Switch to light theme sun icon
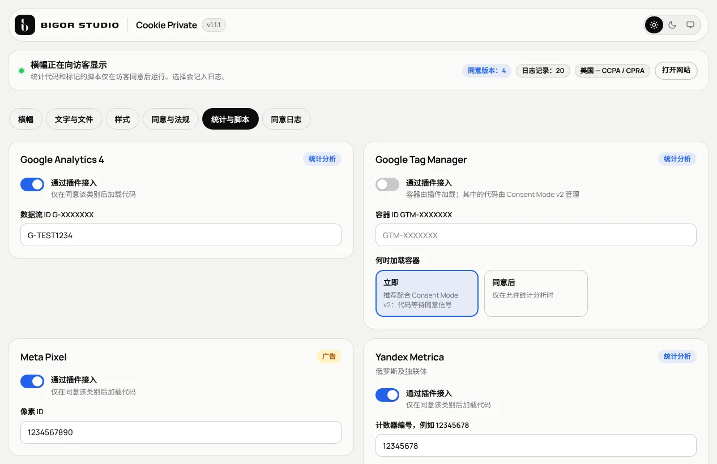The width and height of the screenshot is (717, 464). tap(654, 25)
